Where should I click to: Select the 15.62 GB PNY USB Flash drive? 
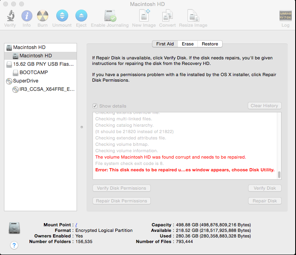pos(40,64)
